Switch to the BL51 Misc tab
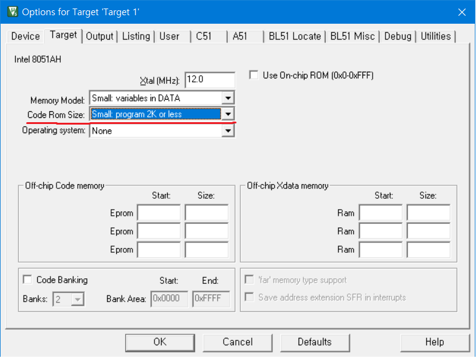Image resolution: width=476 pixels, height=358 pixels. (x=353, y=36)
